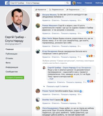Open reactions on Оксана Мозиль's comment
This screenshot has width=103, height=116.
pyautogui.click(x=90, y=20)
